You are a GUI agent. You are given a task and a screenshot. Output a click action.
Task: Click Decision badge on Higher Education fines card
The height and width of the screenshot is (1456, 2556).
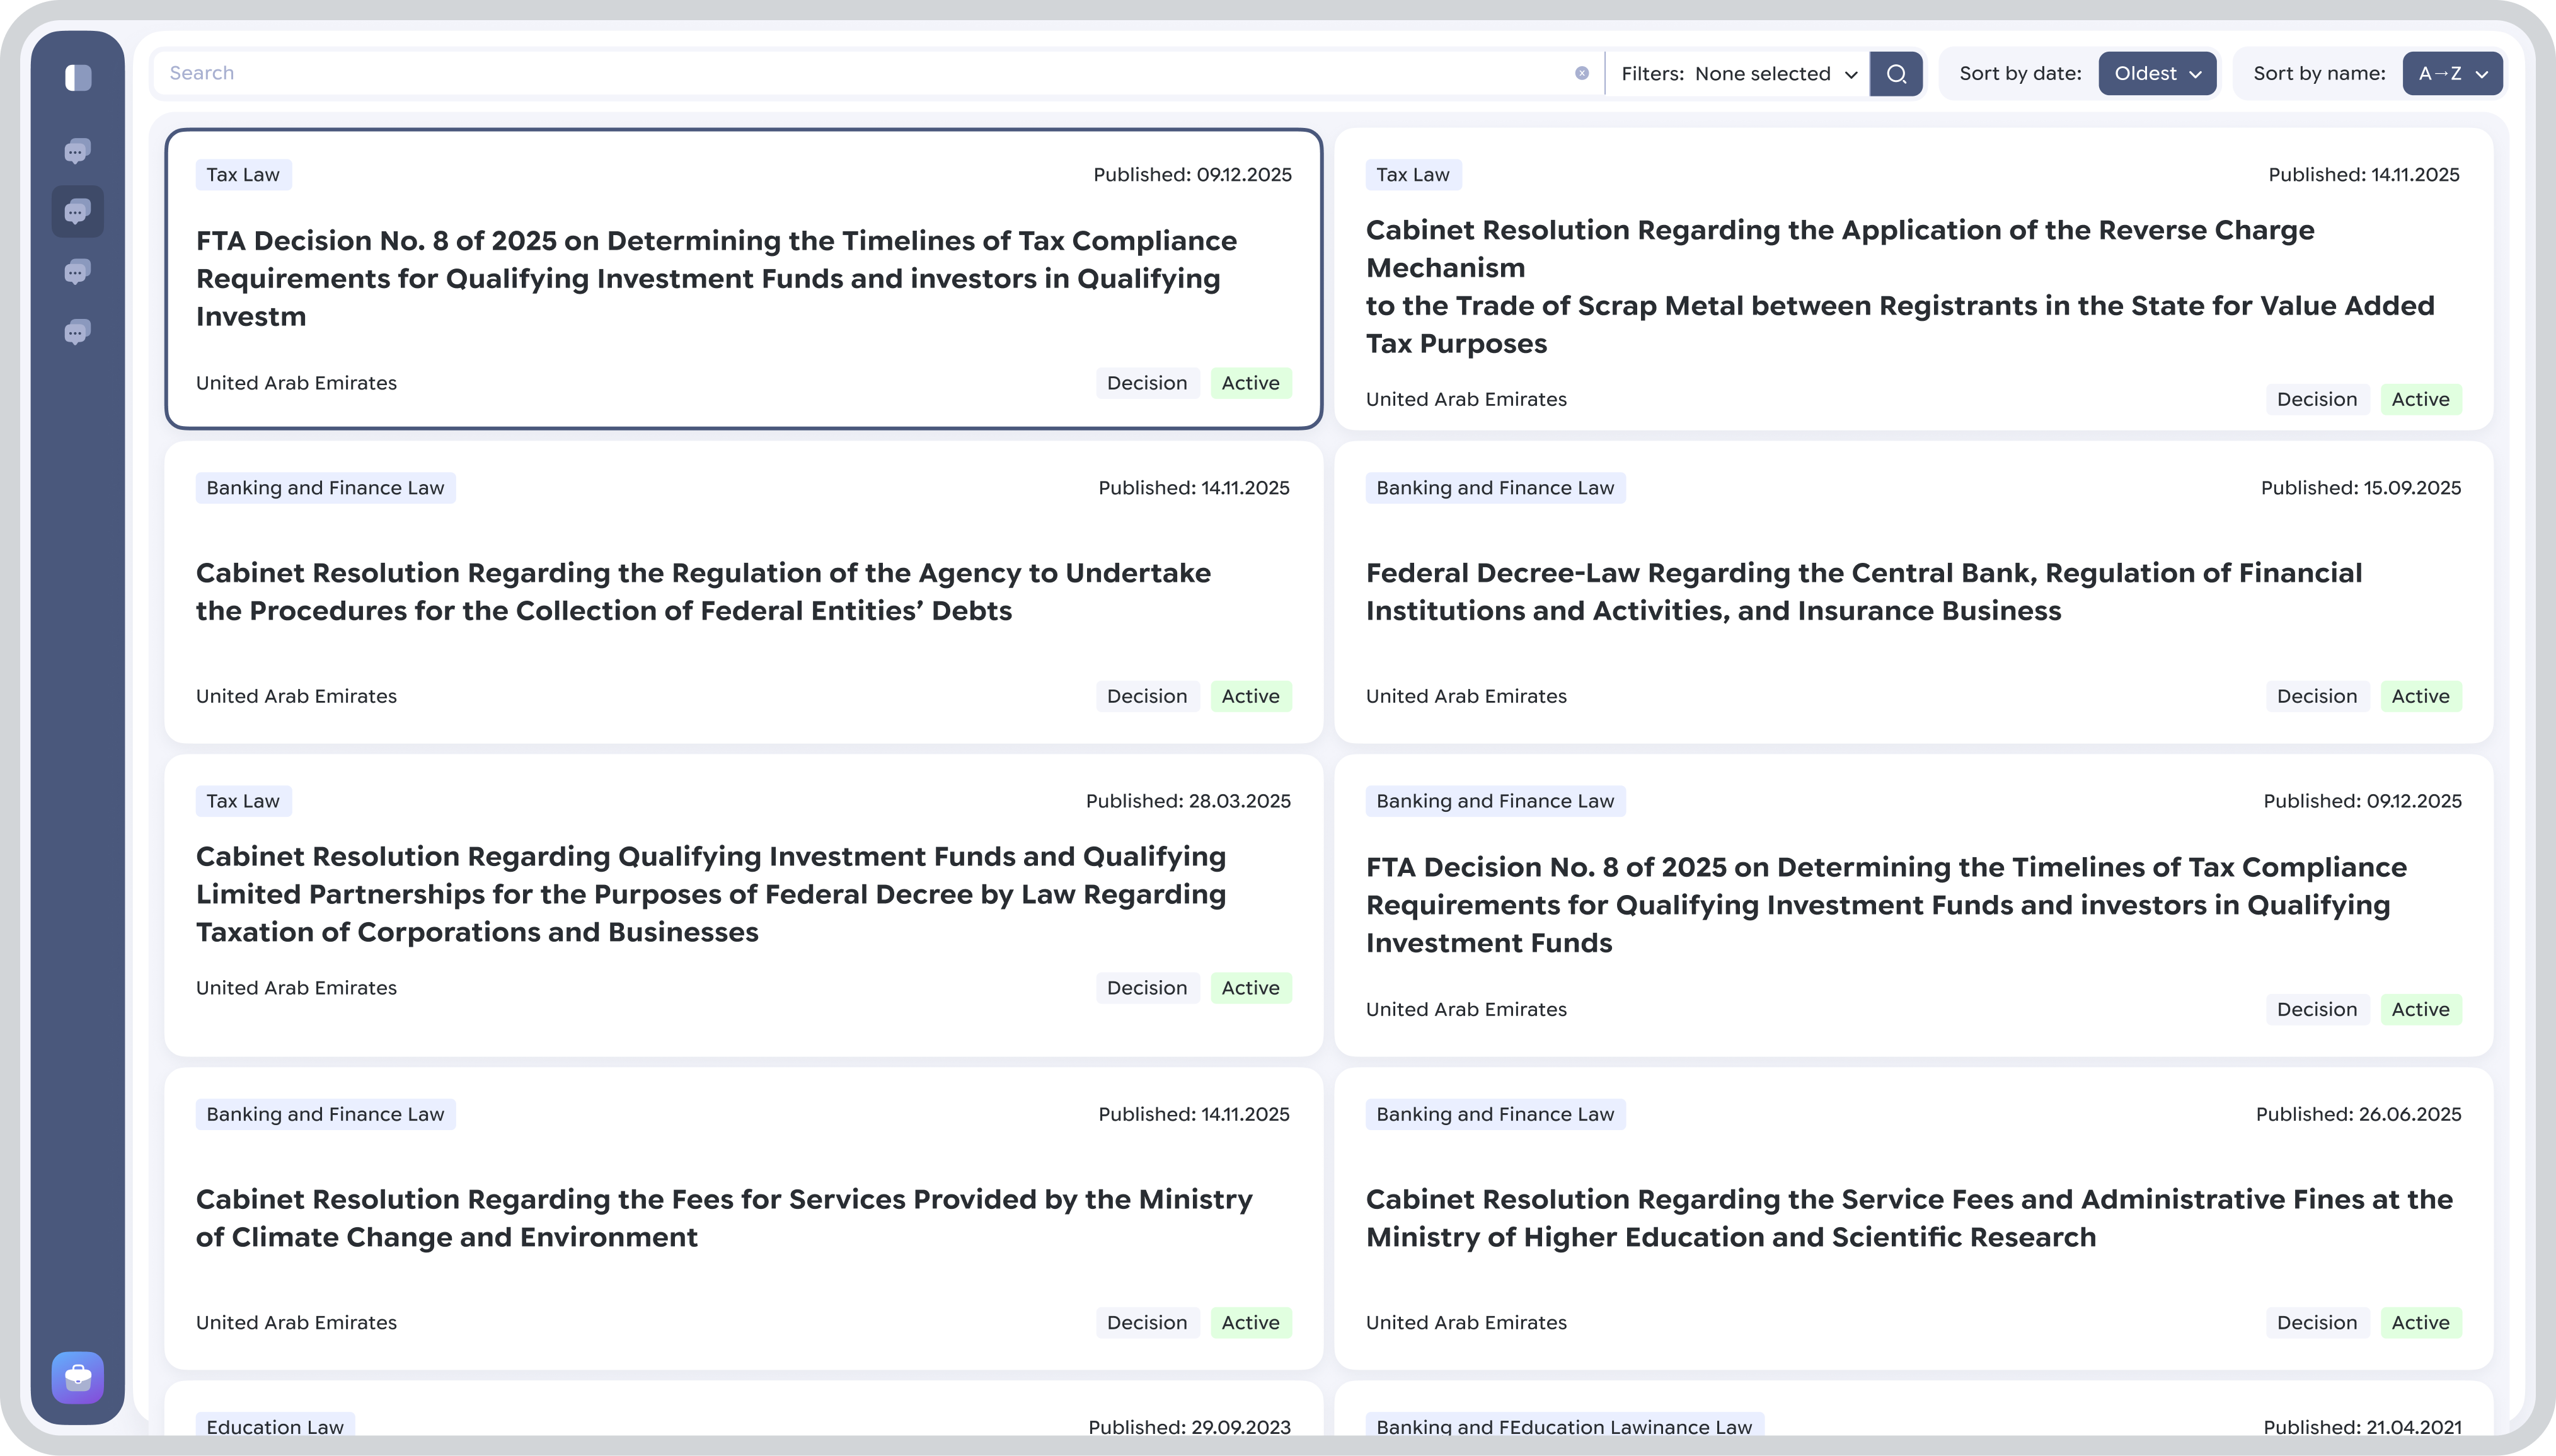click(2316, 1323)
